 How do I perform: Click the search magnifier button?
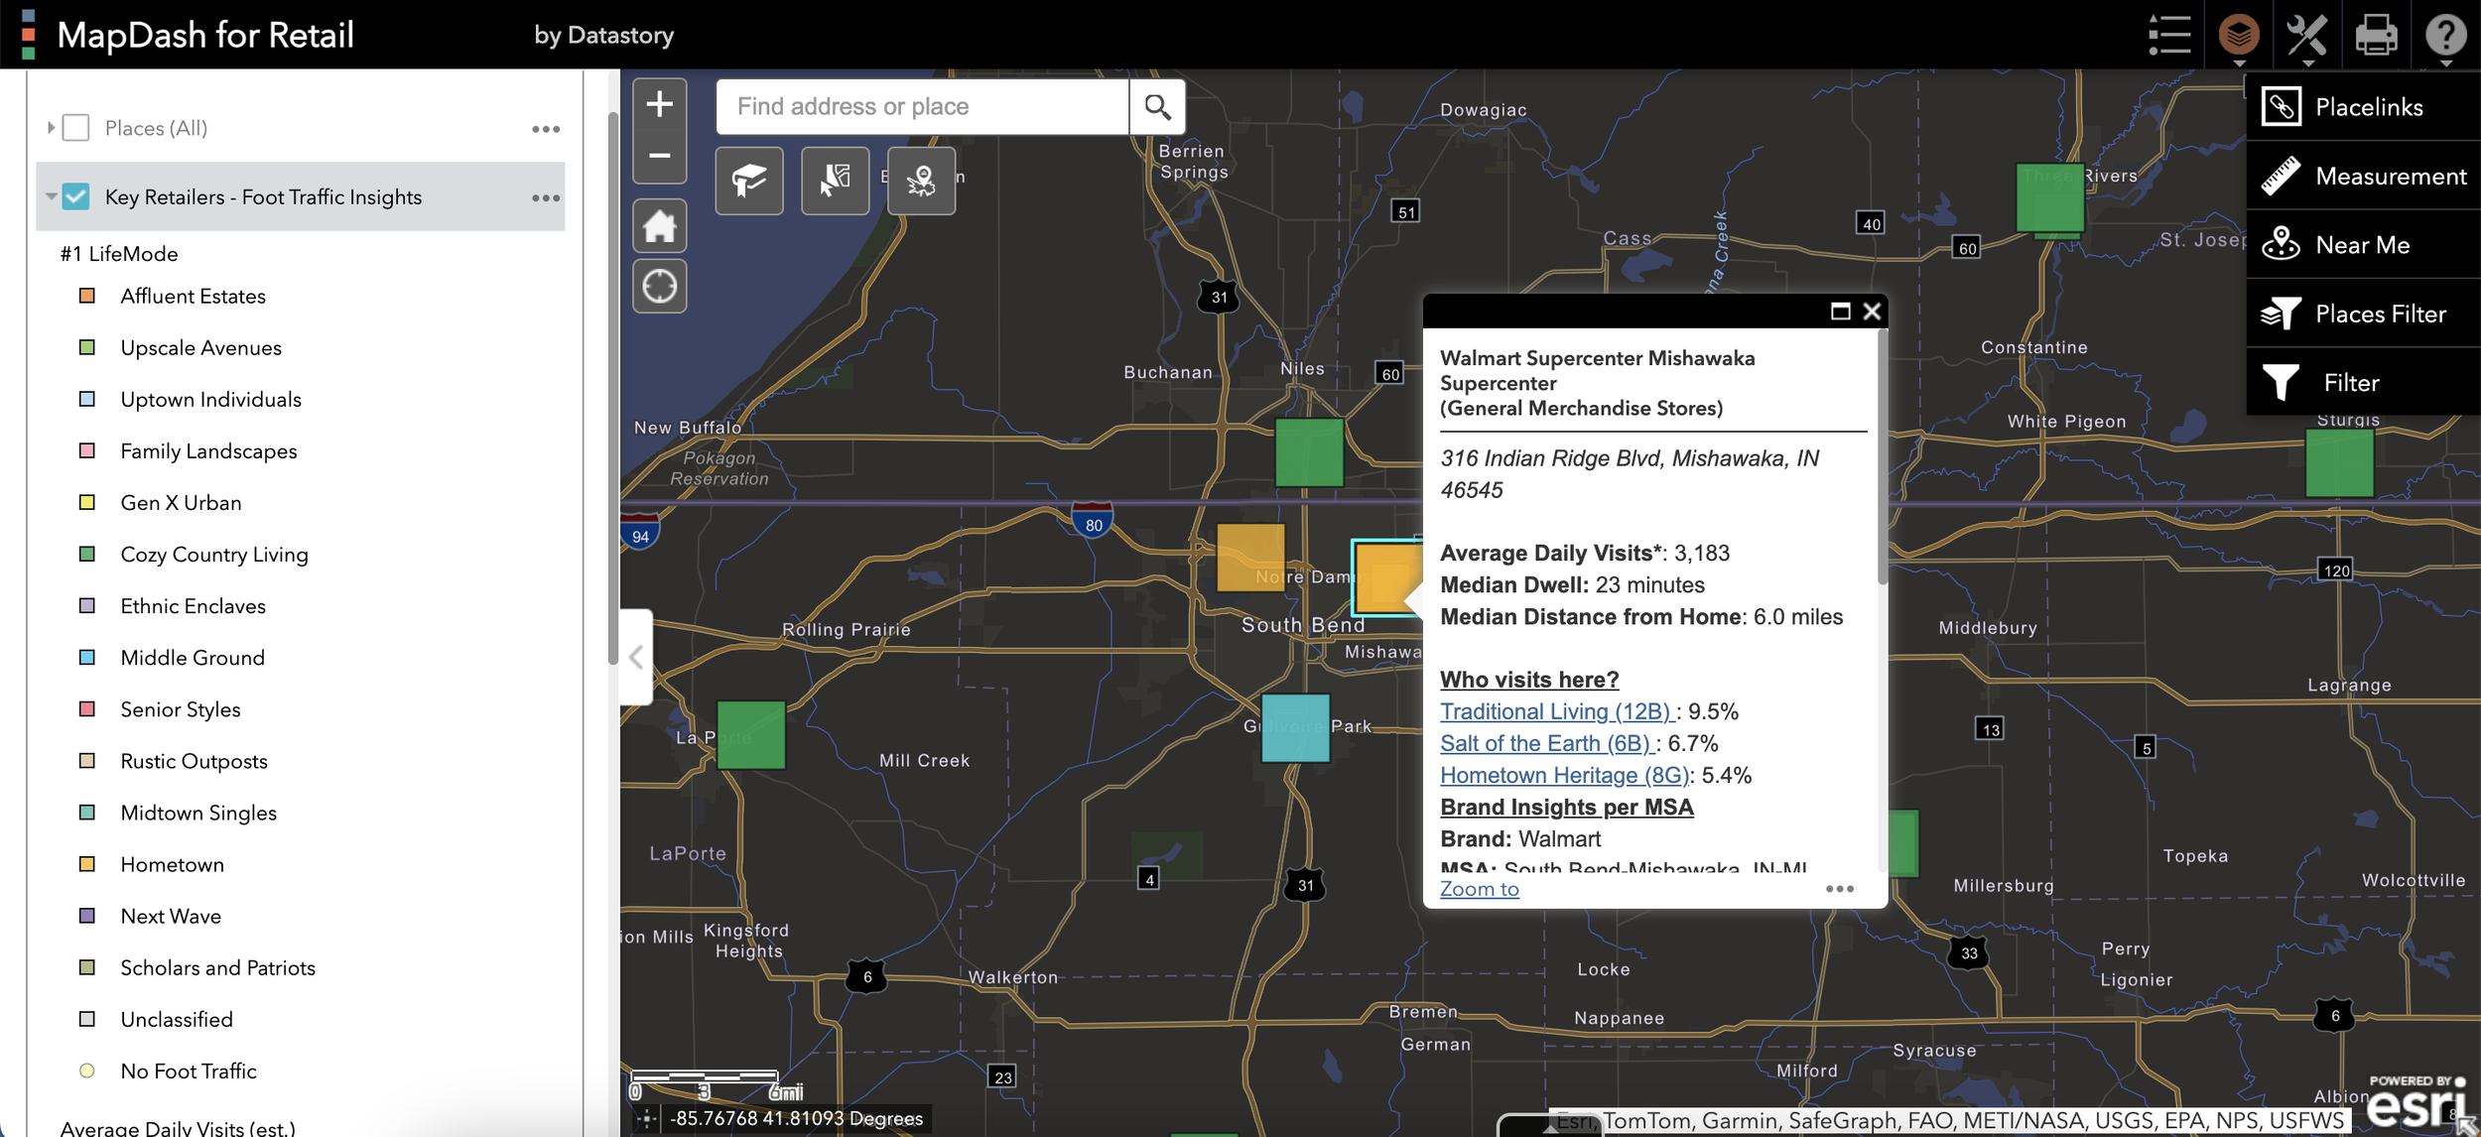click(x=1157, y=106)
